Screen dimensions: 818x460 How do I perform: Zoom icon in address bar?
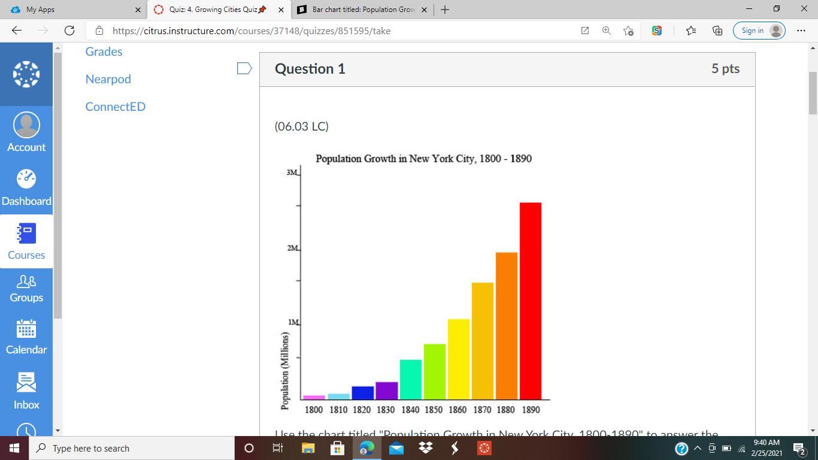coord(607,31)
